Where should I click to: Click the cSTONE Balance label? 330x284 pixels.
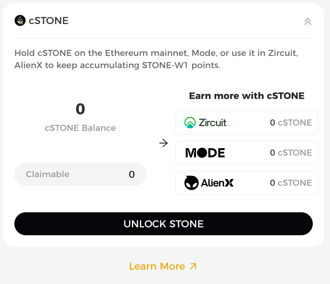(80, 128)
